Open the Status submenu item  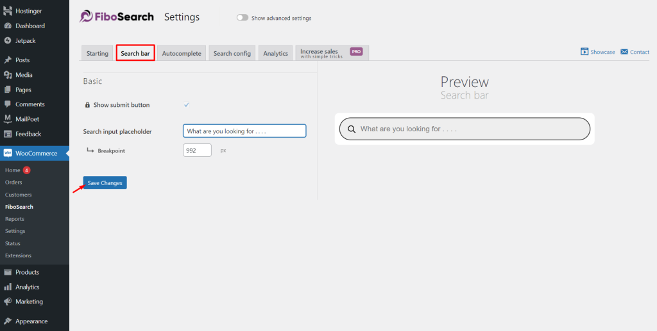[13, 243]
